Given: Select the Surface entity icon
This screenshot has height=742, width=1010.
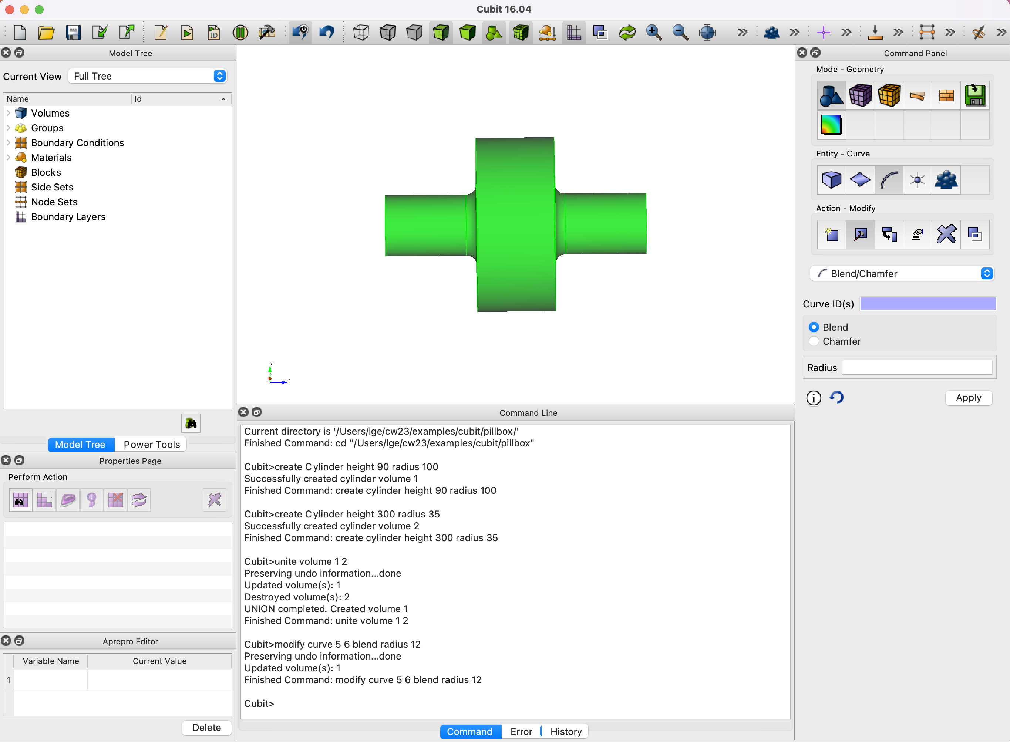Looking at the screenshot, I should click(x=860, y=180).
